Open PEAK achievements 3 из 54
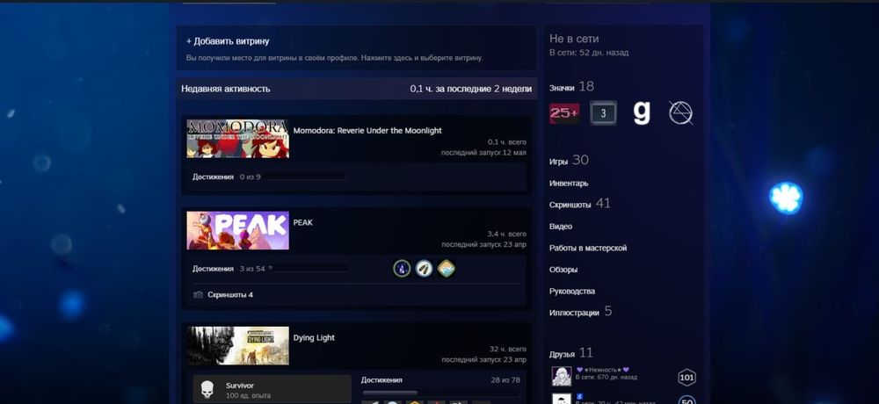Screen dimensions: 879x404 click(229, 269)
